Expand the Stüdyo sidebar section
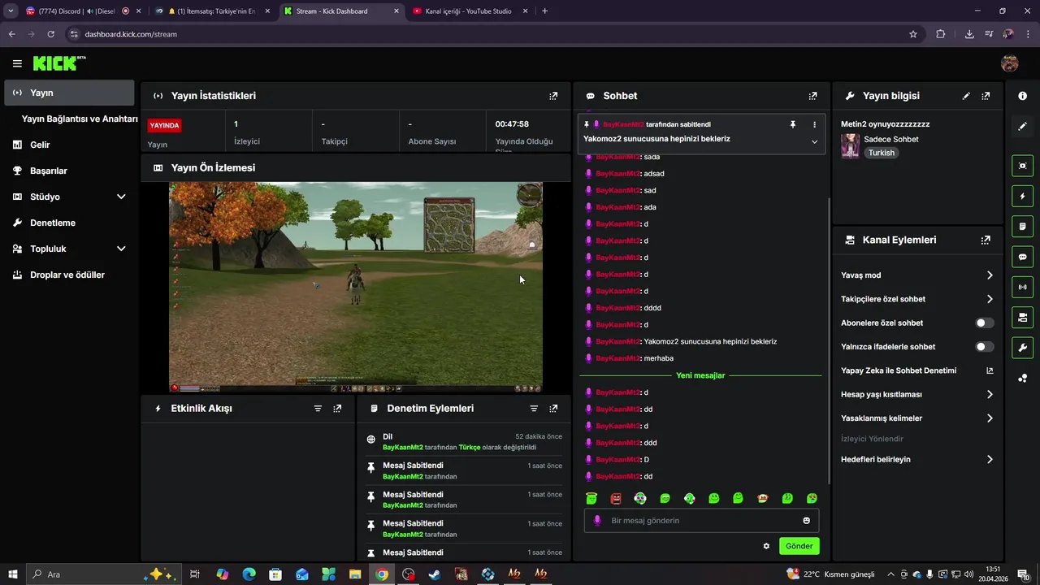Viewport: 1040px width, 585px height. pos(121,197)
